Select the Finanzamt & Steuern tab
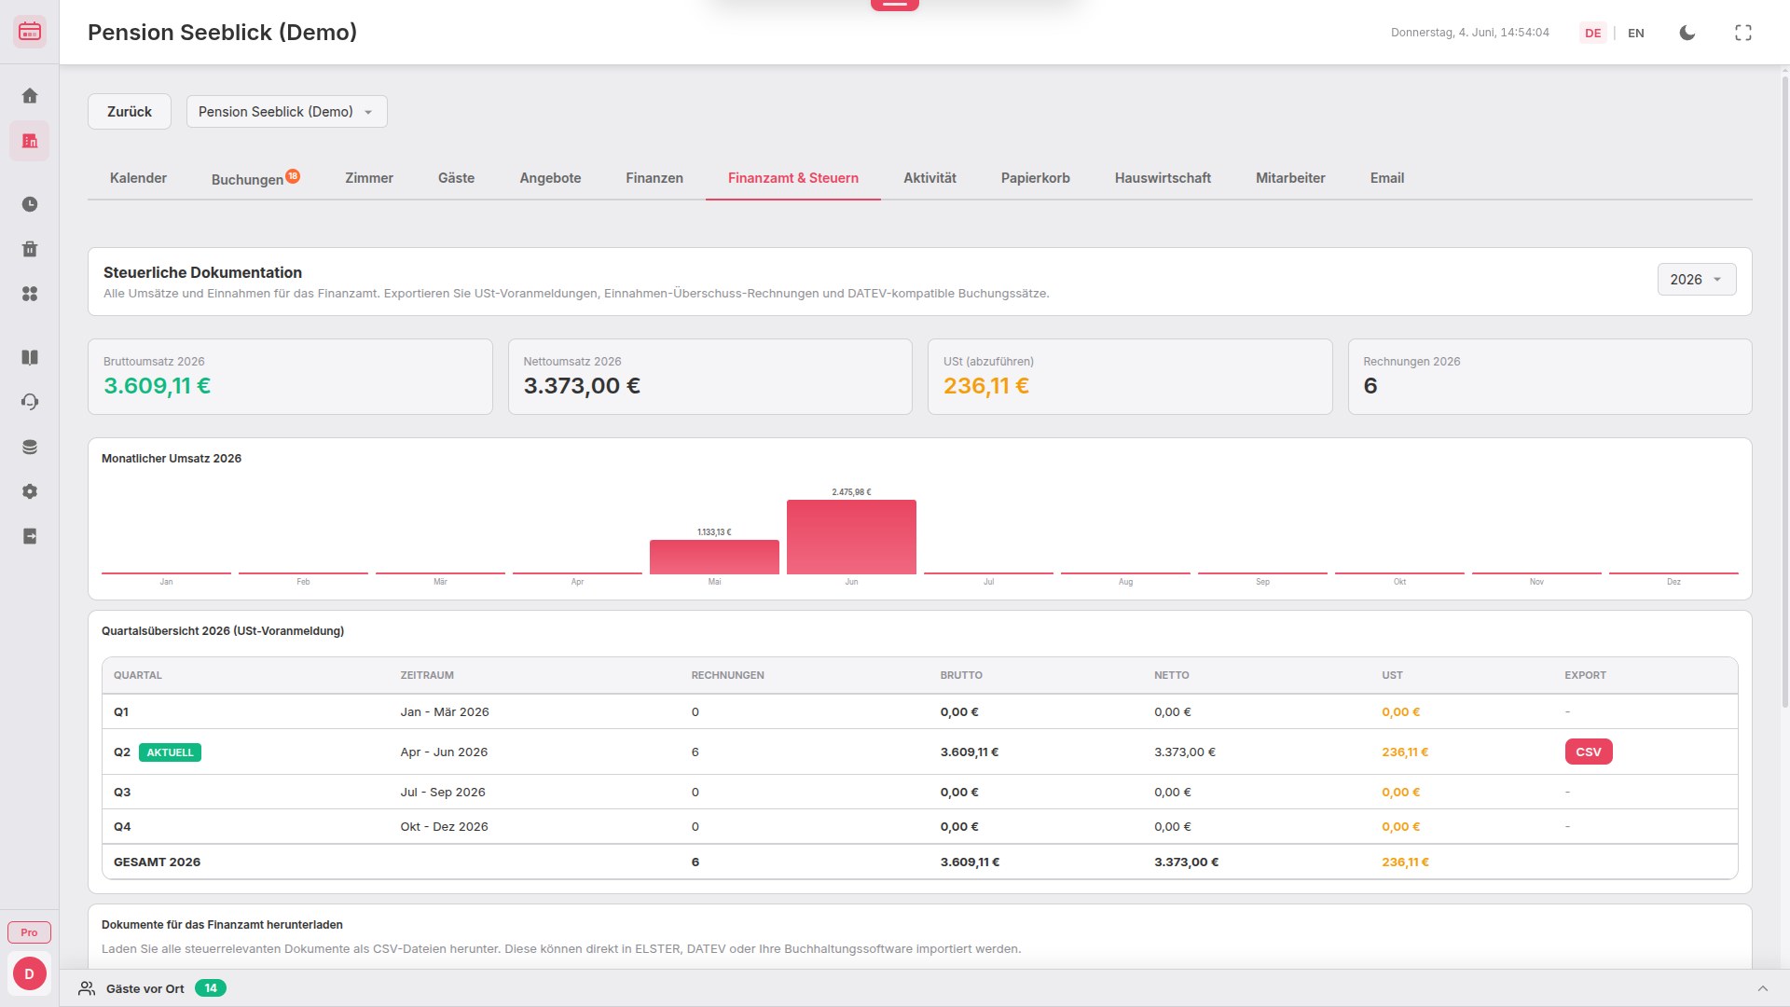This screenshot has width=1790, height=1007. (x=793, y=178)
